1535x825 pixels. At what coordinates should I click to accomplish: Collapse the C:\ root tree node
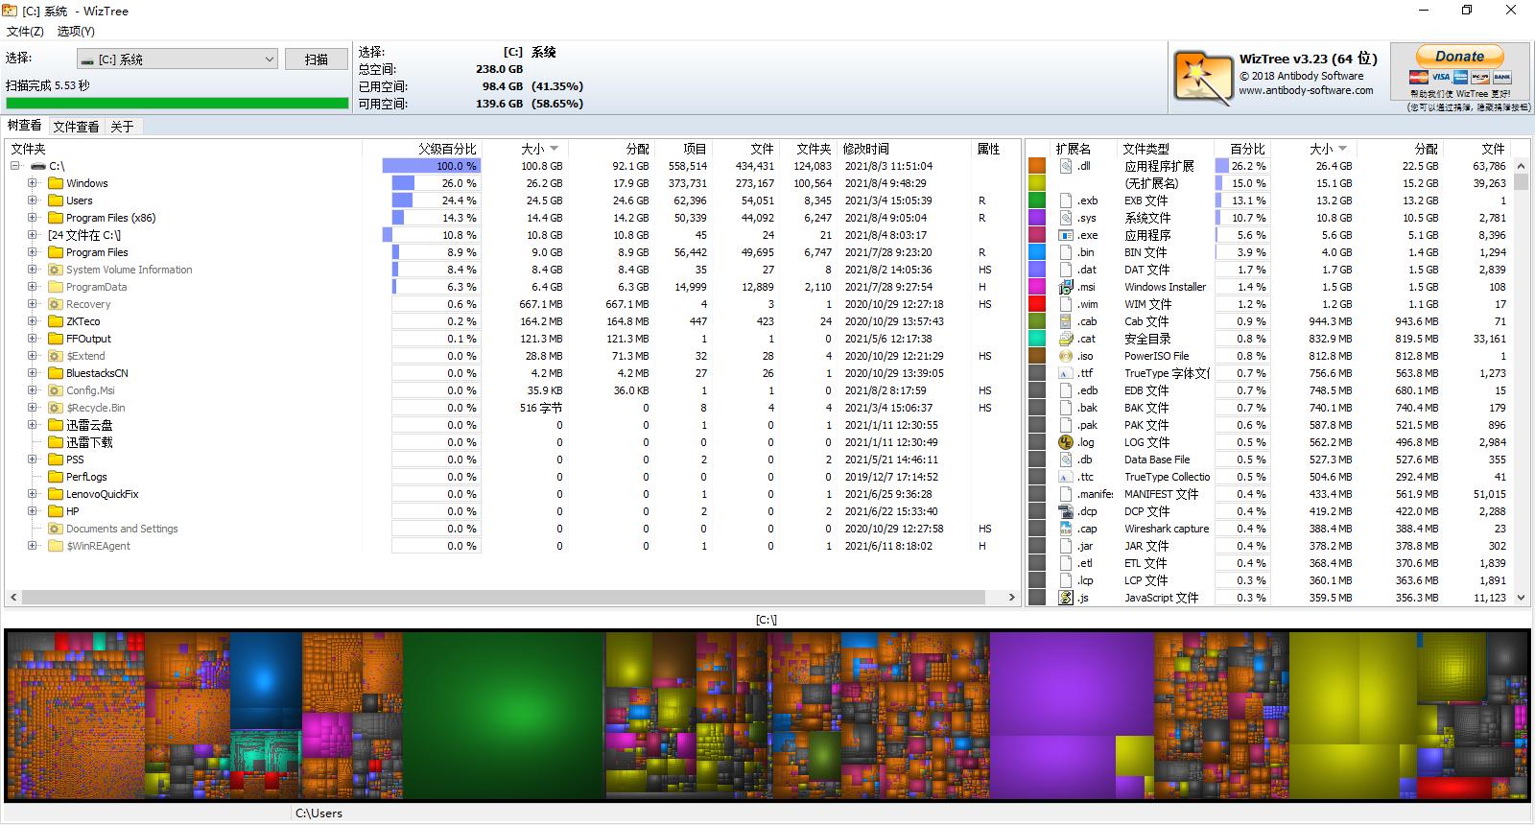[x=15, y=166]
